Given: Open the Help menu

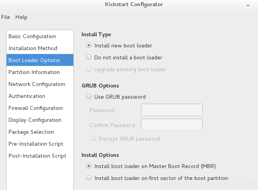Looking at the screenshot, I should [21, 17].
